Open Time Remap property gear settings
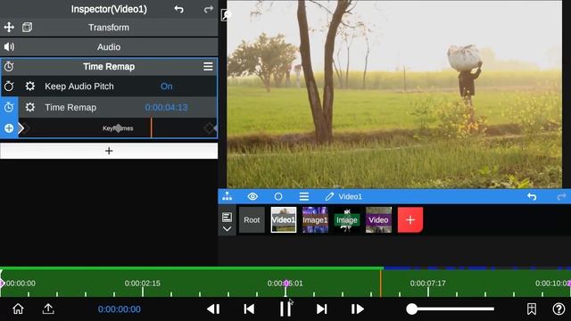Screen dimensions: 571x321 point(29,107)
